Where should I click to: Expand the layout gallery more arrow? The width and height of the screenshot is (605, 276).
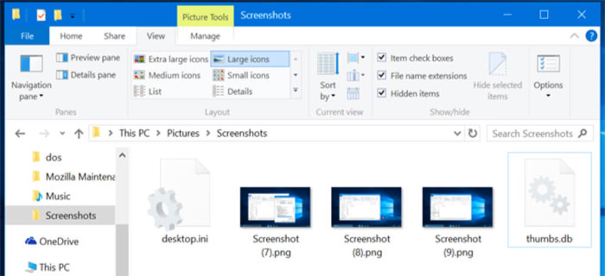pos(296,90)
